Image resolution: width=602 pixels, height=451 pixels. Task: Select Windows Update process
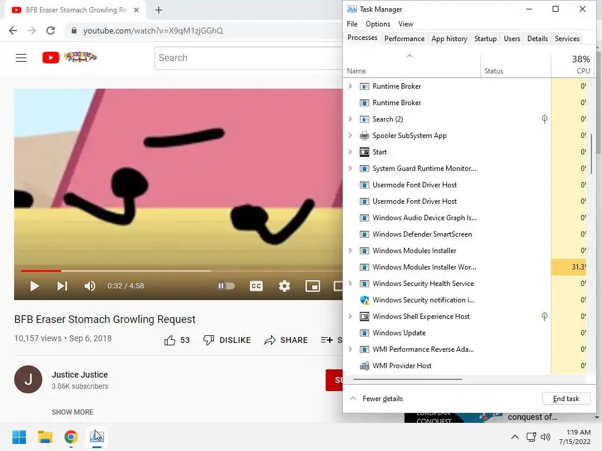399,333
